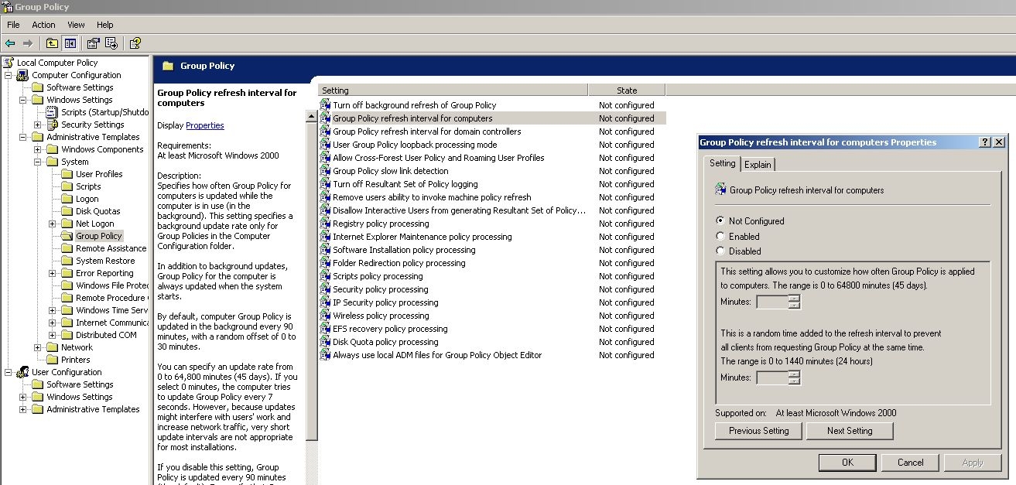Select the Computer Configuration node icon
Viewport: 1016px width, 485px height.
23,75
